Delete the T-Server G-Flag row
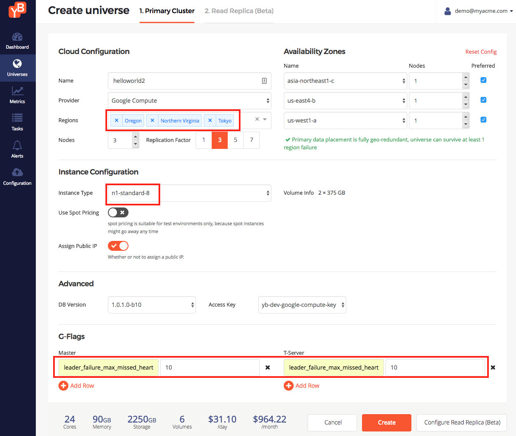This screenshot has width=516, height=436. click(x=493, y=368)
